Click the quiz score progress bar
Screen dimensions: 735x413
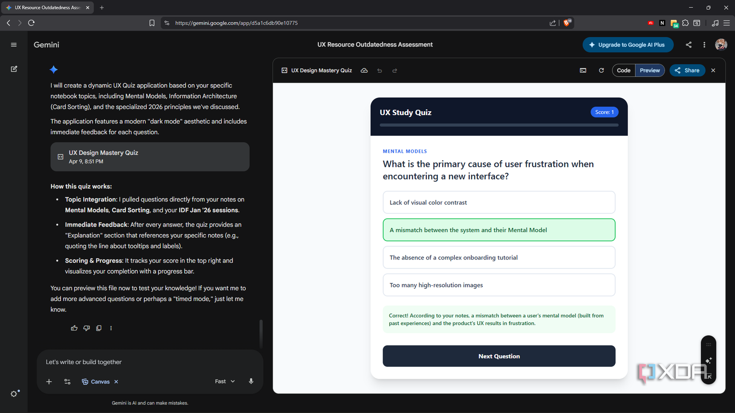coord(498,125)
